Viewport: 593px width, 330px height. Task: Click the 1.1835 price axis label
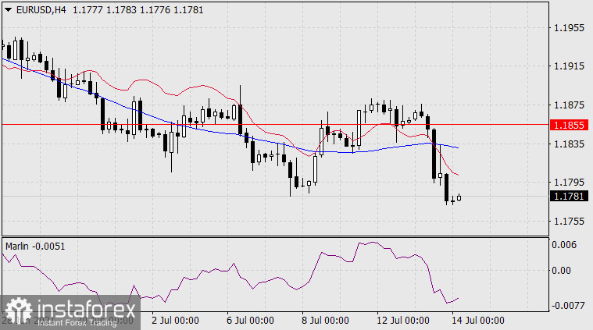coord(569,144)
